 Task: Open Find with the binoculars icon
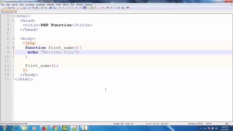pos(51,8)
